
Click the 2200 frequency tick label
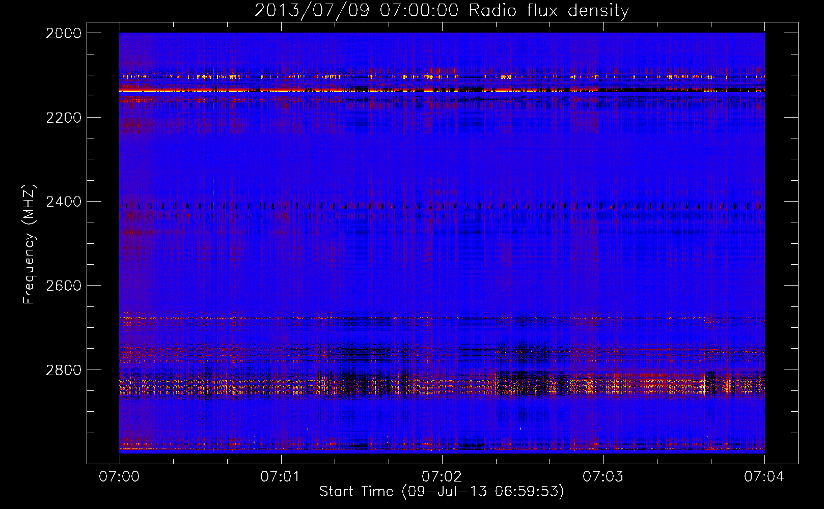click(x=64, y=118)
